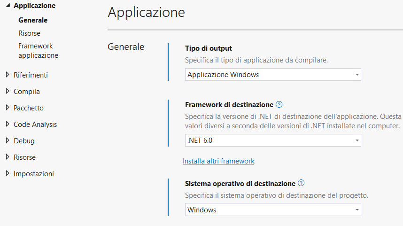Image resolution: width=403 pixels, height=226 pixels.
Task: Follow the Installa altri framework link
Action: pos(218,161)
